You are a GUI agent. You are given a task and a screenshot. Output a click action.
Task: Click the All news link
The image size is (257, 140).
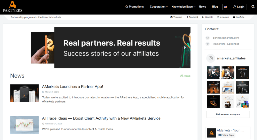[x=185, y=76]
